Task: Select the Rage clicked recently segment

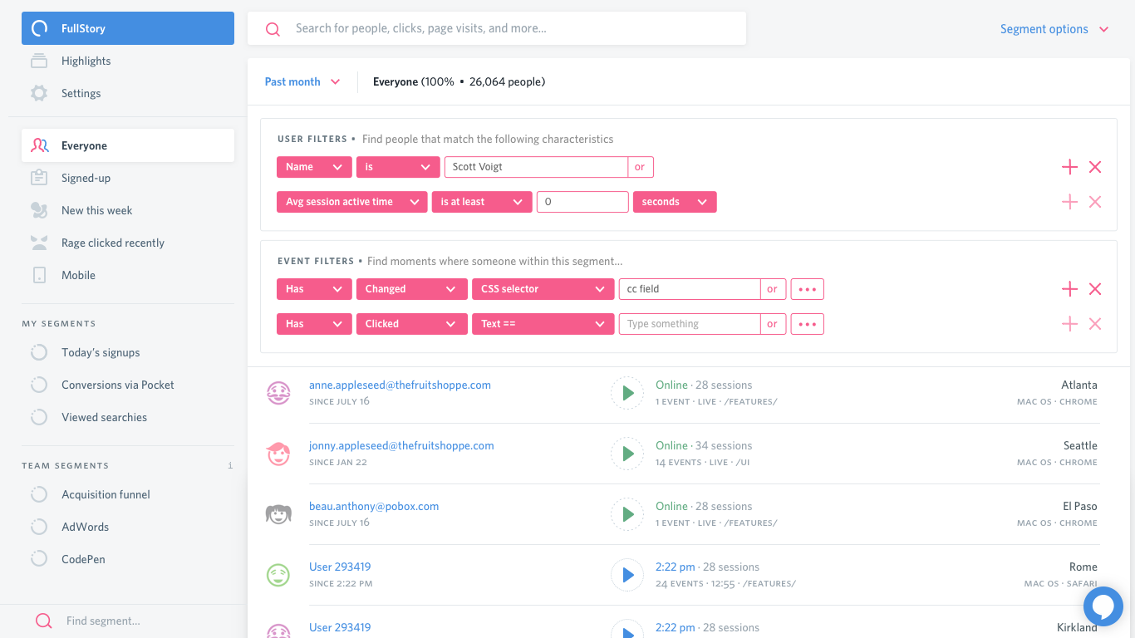Action: tap(112, 243)
